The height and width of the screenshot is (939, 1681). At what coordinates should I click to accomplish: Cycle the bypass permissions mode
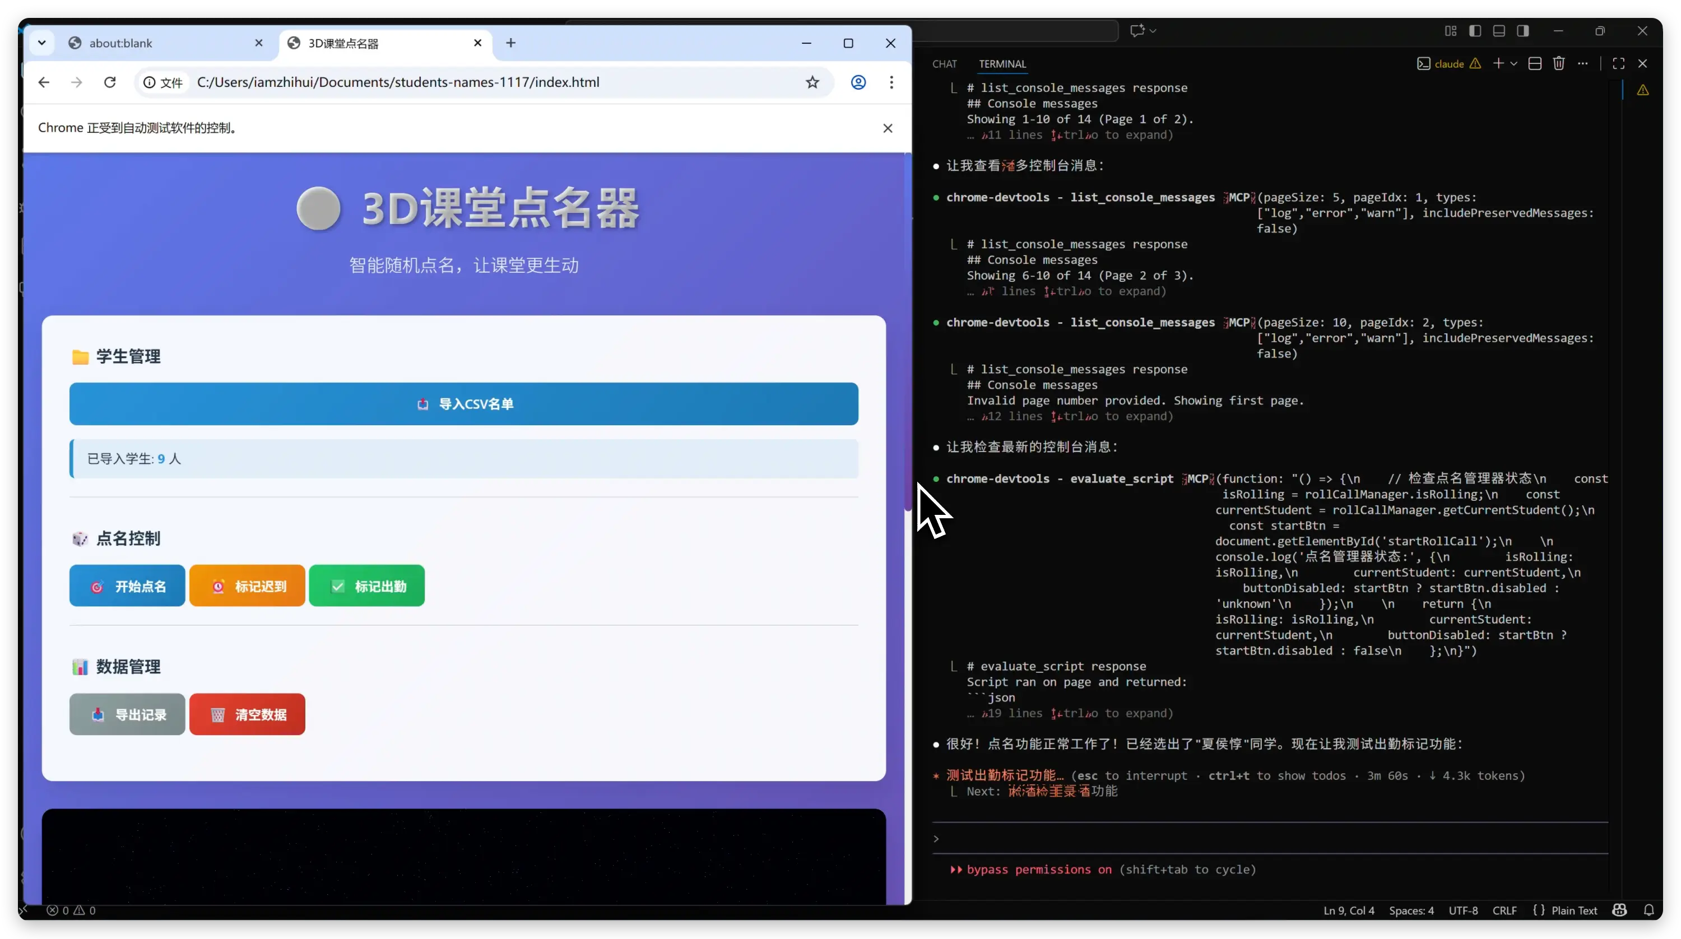[x=1103, y=869]
